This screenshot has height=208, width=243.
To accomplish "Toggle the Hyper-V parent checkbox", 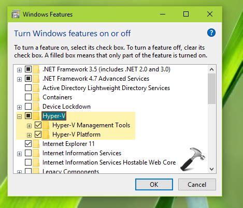I will pos(28,116).
